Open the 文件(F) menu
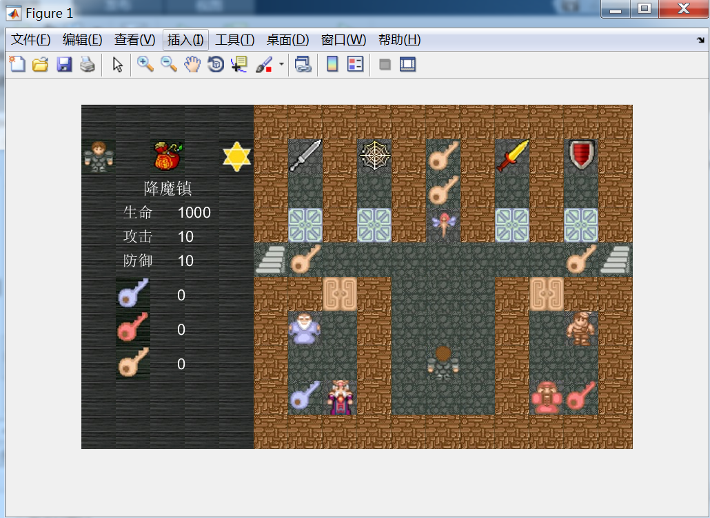This screenshot has width=710, height=518. click(x=30, y=40)
